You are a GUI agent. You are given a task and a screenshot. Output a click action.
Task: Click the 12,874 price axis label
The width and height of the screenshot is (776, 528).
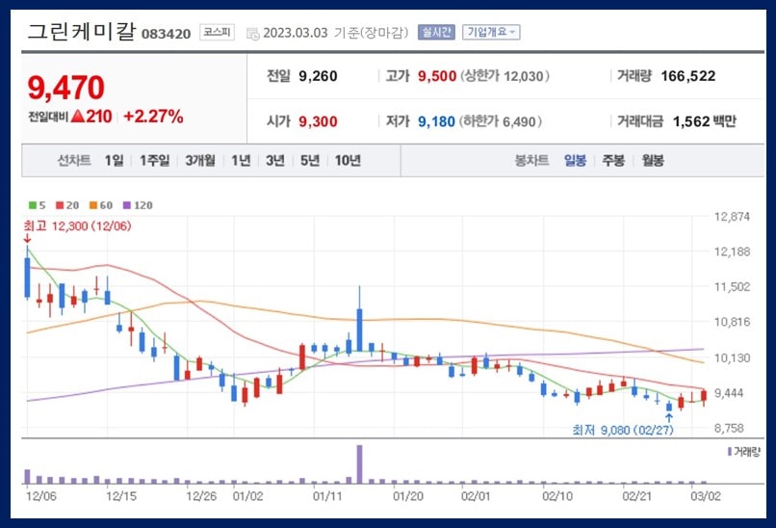[x=732, y=217]
